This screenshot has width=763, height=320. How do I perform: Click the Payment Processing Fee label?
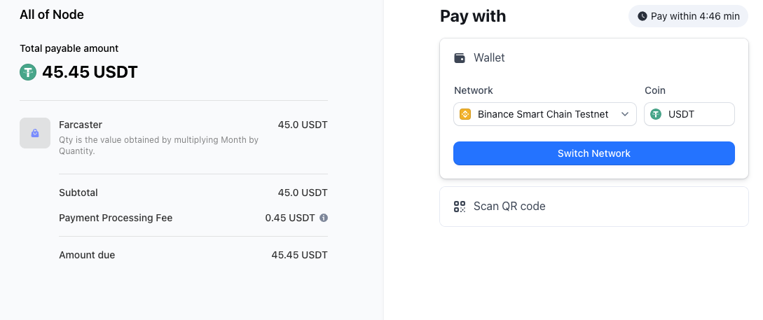tap(116, 218)
